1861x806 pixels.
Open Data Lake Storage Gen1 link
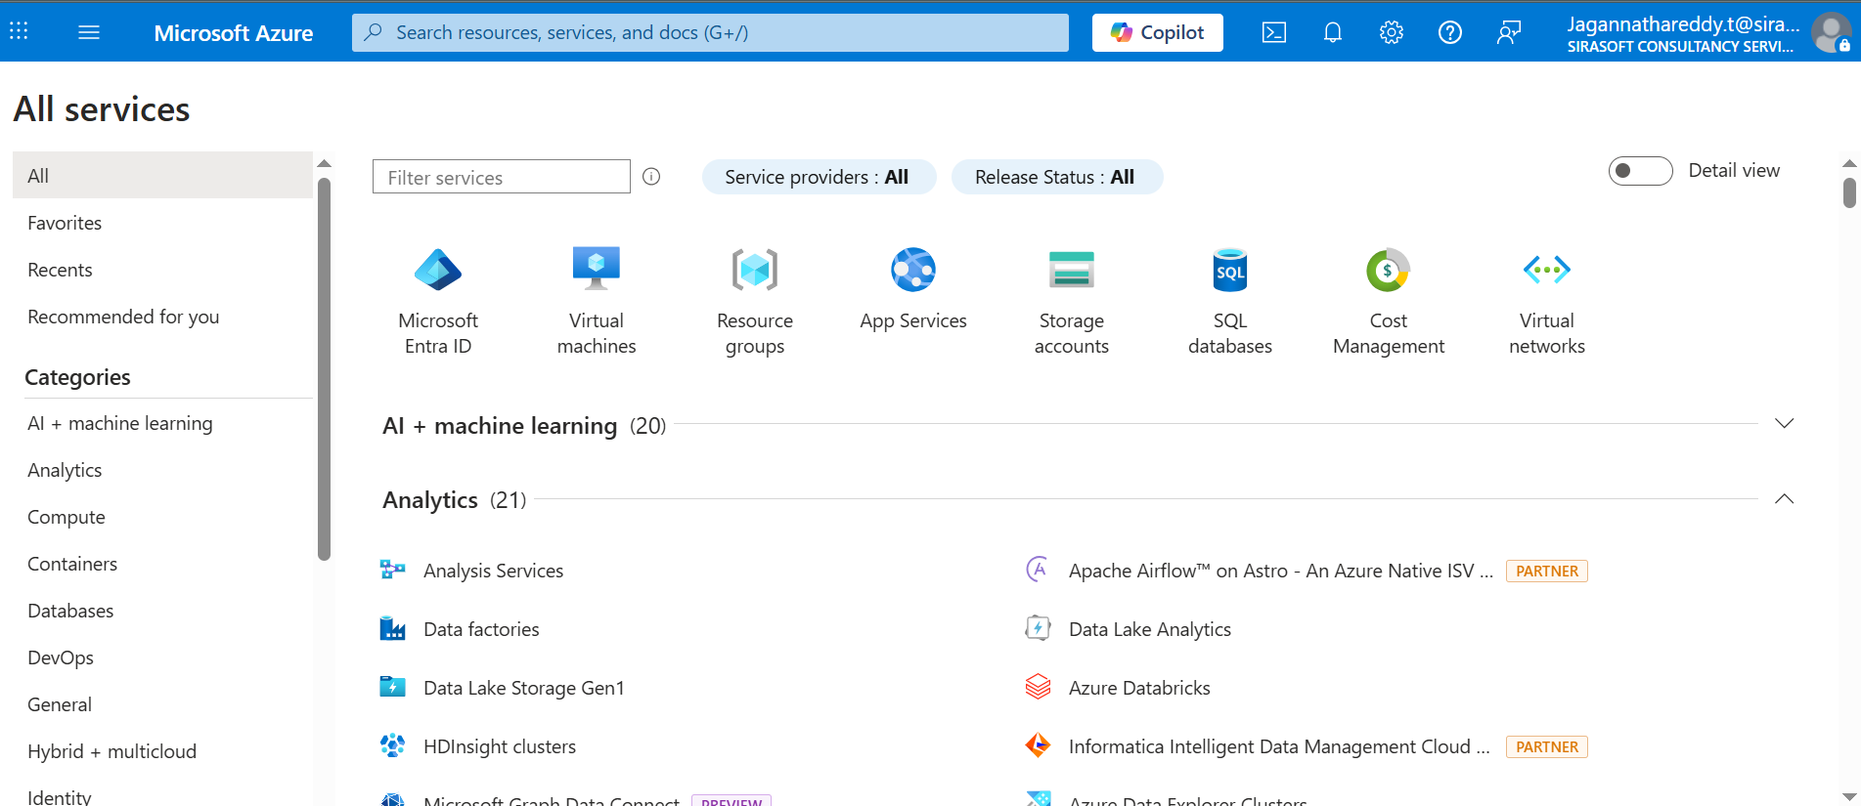[523, 688]
